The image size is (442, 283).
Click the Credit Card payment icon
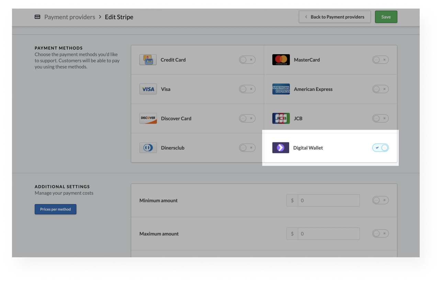[x=148, y=60]
